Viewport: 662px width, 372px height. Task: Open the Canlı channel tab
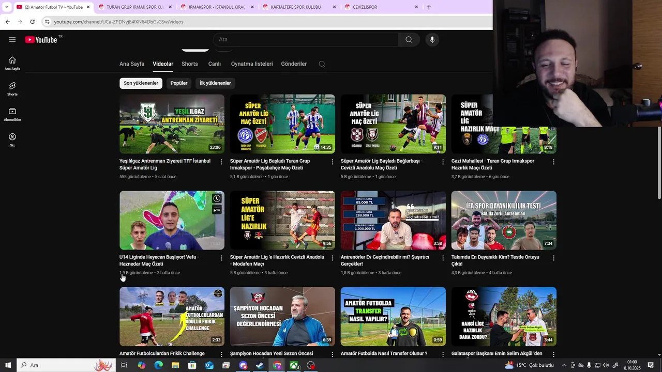click(215, 64)
